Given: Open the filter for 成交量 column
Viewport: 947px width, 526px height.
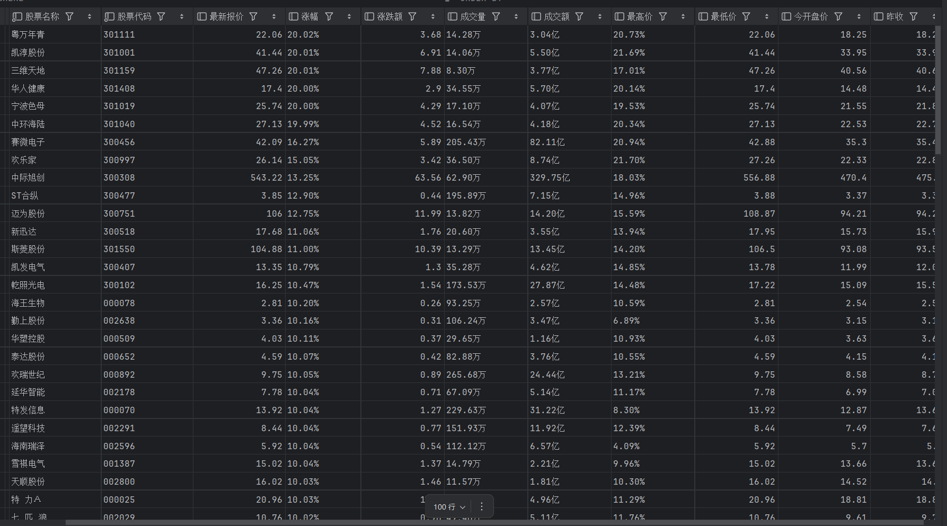Looking at the screenshot, I should point(496,17).
